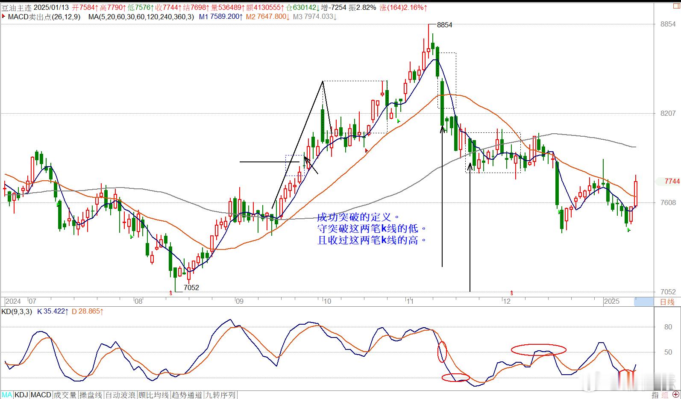Image resolution: width=681 pixels, height=399 pixels.
Task: Click the 增-7254 position change field
Action: click(334, 7)
